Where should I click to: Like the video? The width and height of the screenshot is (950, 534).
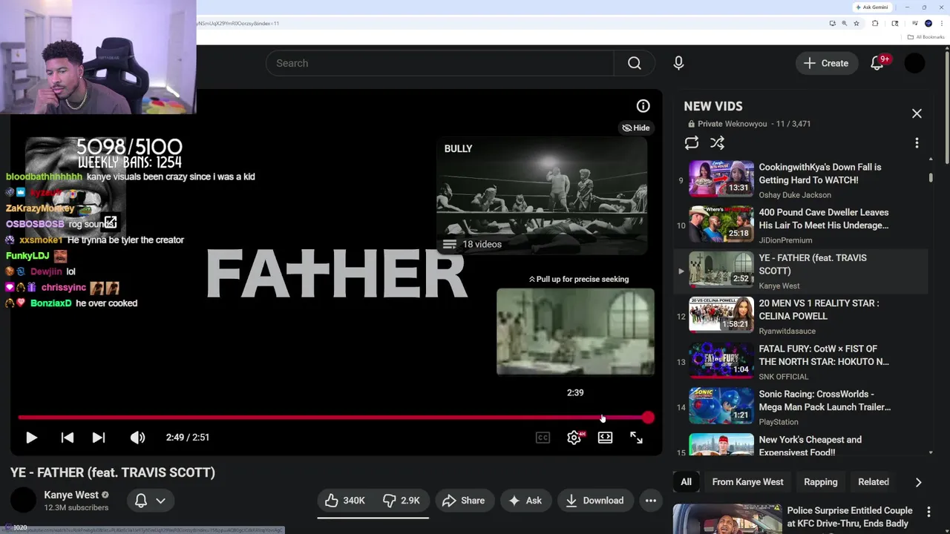[345, 501]
